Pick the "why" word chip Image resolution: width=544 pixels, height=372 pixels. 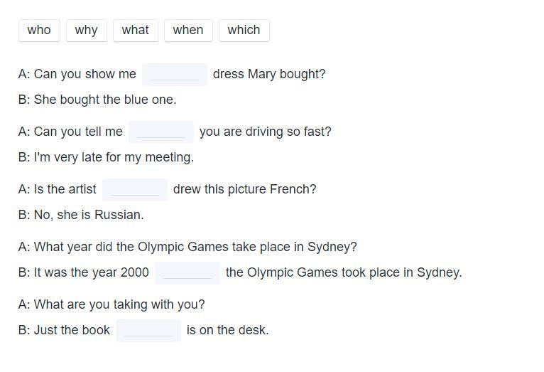pos(86,30)
